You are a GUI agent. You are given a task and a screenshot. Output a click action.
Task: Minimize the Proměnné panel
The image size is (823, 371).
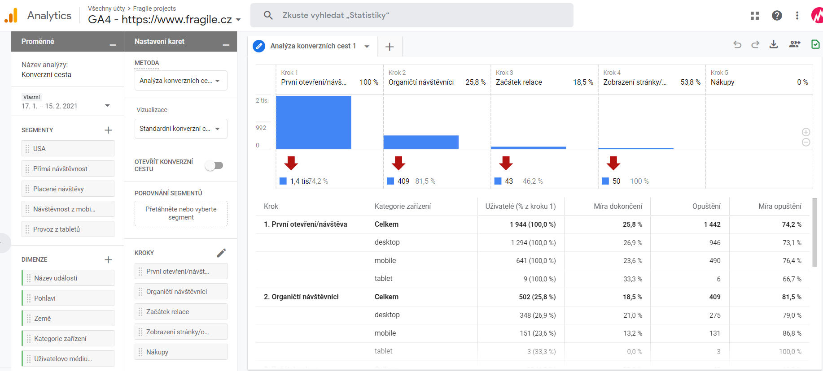(x=113, y=45)
